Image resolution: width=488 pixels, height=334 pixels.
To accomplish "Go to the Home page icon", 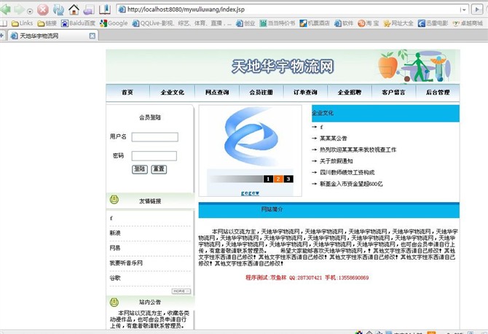I will [74, 9].
